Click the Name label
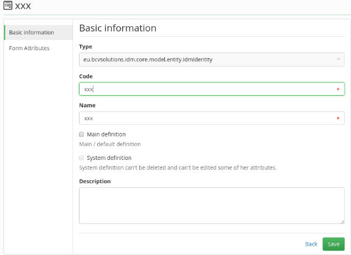351x255 pixels. tap(87, 106)
